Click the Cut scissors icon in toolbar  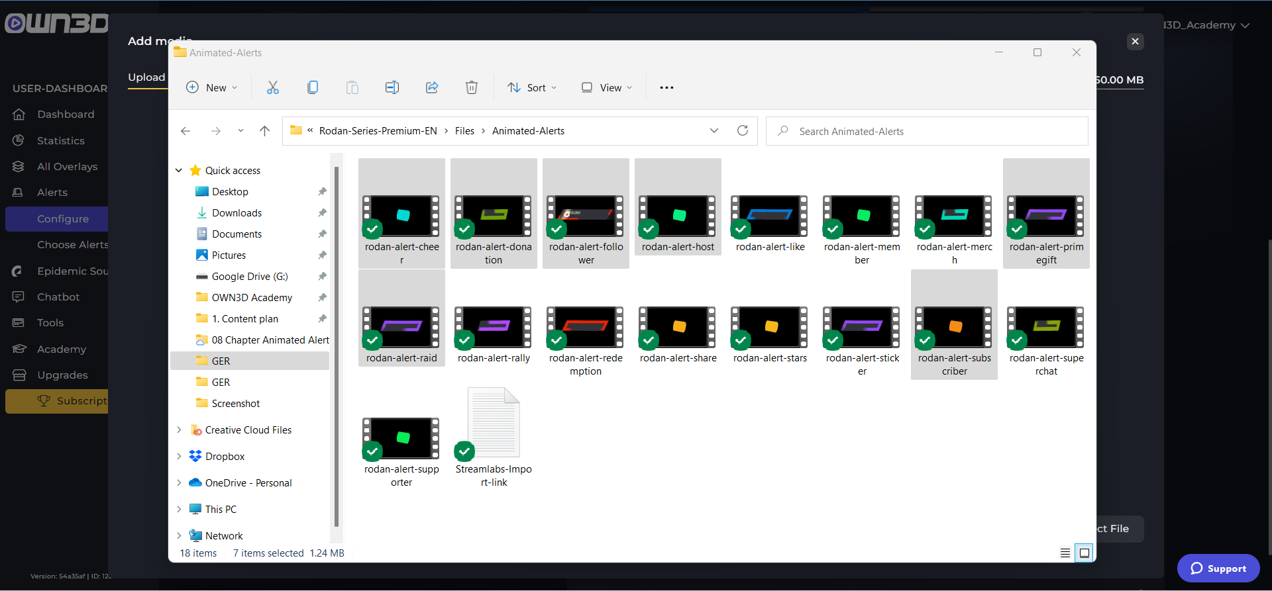tap(272, 87)
